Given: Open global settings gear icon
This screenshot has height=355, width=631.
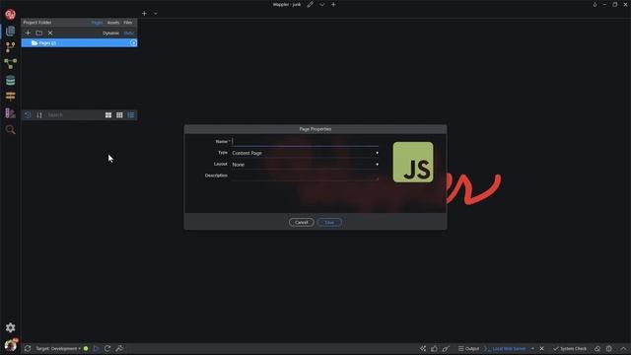Looking at the screenshot, I should pos(11,327).
